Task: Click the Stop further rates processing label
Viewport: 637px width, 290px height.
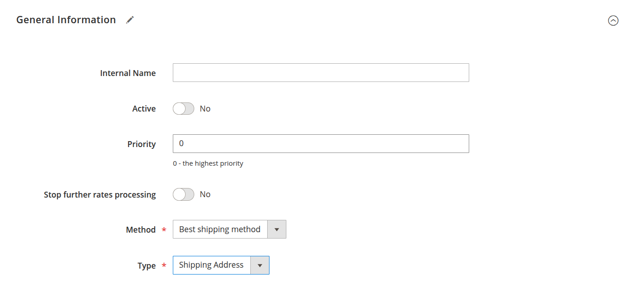Action: [x=100, y=194]
